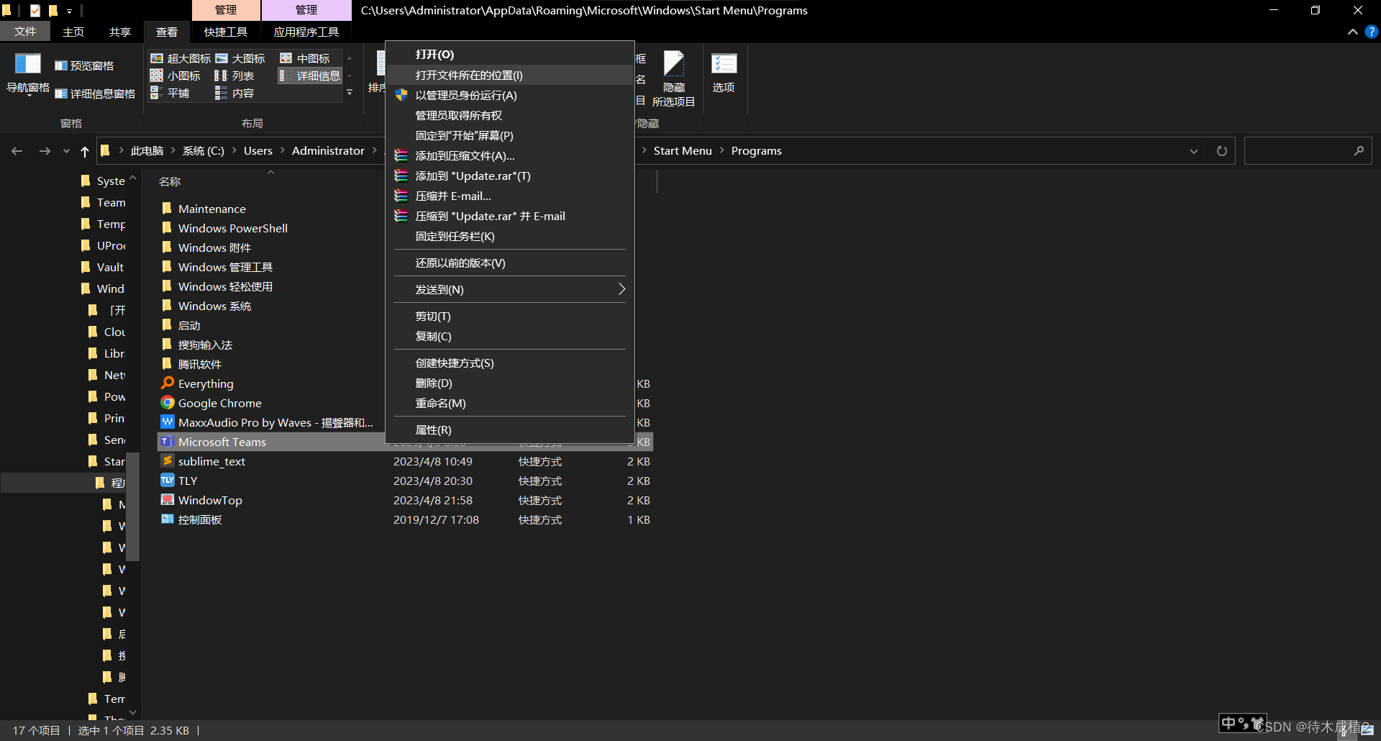The width and height of the screenshot is (1381, 741).
Task: Select the Medium icons (中图标) layout
Action: coord(306,58)
